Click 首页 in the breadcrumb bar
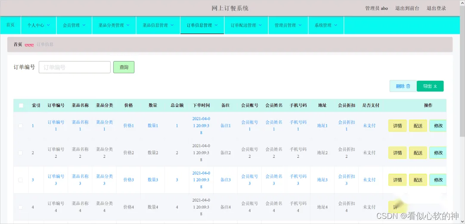Screen dimensions: 465x224 tap(18, 44)
